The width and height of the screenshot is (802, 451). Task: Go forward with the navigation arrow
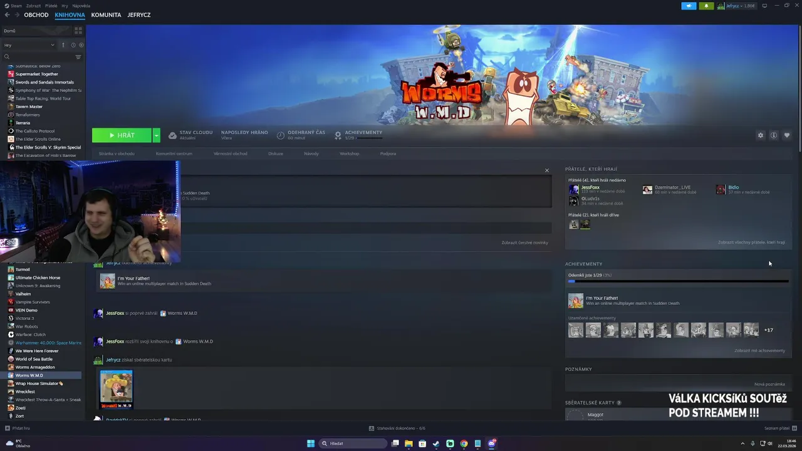point(16,14)
